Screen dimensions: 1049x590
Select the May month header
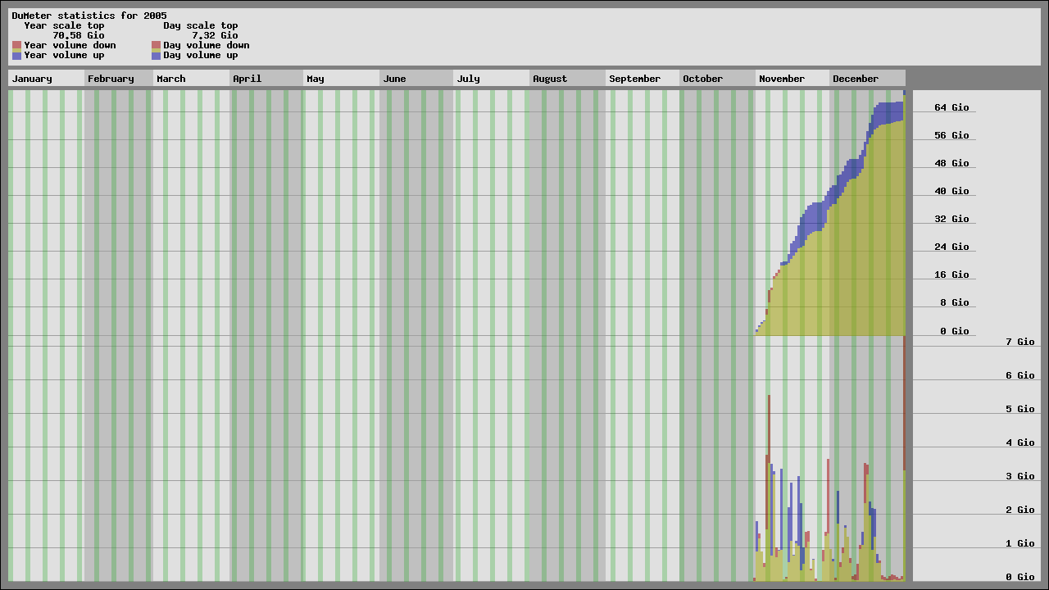[341, 79]
